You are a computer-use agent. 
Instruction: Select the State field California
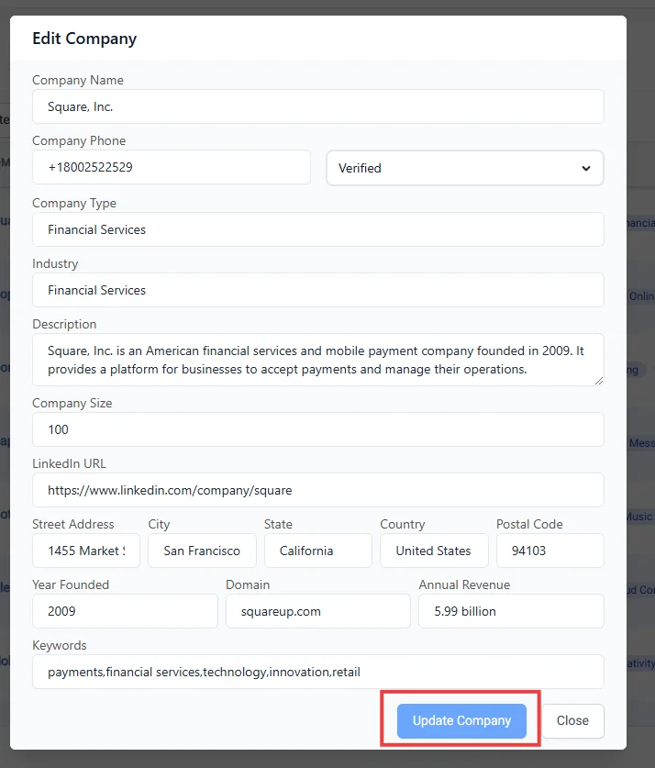click(318, 551)
